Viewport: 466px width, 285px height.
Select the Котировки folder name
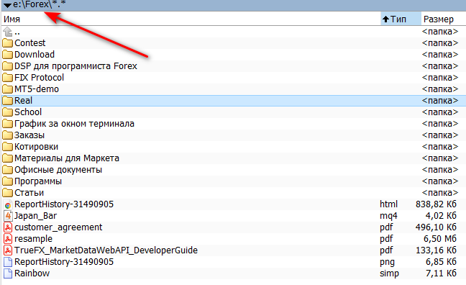point(36,147)
